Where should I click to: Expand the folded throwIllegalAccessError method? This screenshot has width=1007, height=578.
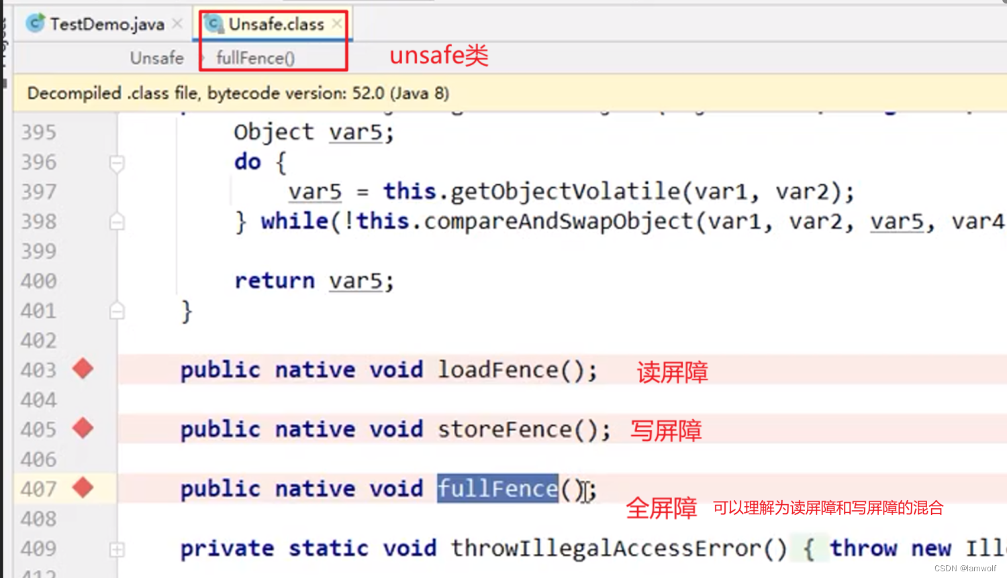pyautogui.click(x=117, y=549)
